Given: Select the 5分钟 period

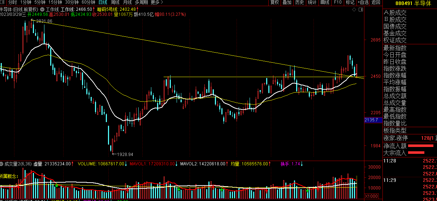Looking at the screenshot, I should (x=40, y=2).
